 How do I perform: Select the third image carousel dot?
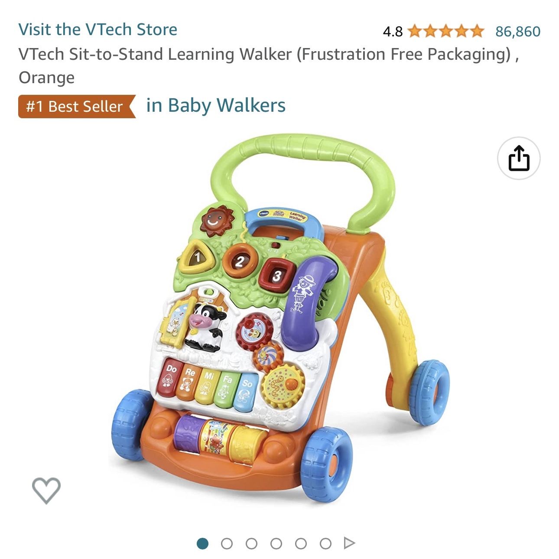pyautogui.click(x=251, y=543)
